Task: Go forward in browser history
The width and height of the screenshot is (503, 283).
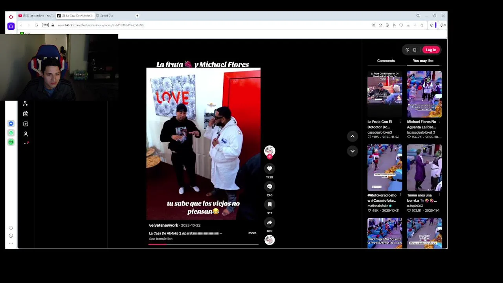Action: click(28, 25)
